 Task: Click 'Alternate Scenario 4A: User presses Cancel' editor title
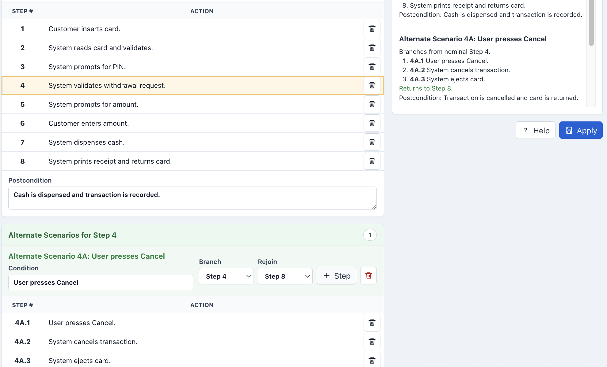86,256
